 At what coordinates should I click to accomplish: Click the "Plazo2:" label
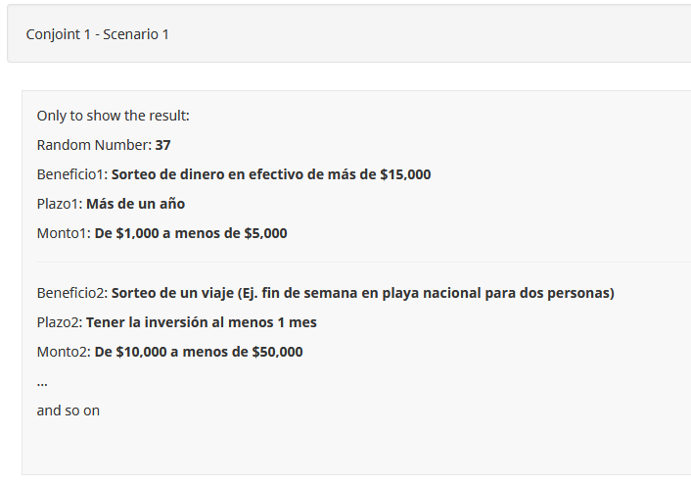[60, 322]
